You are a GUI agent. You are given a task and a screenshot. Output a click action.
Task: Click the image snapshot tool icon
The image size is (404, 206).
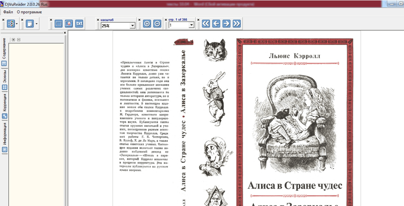tap(68, 24)
